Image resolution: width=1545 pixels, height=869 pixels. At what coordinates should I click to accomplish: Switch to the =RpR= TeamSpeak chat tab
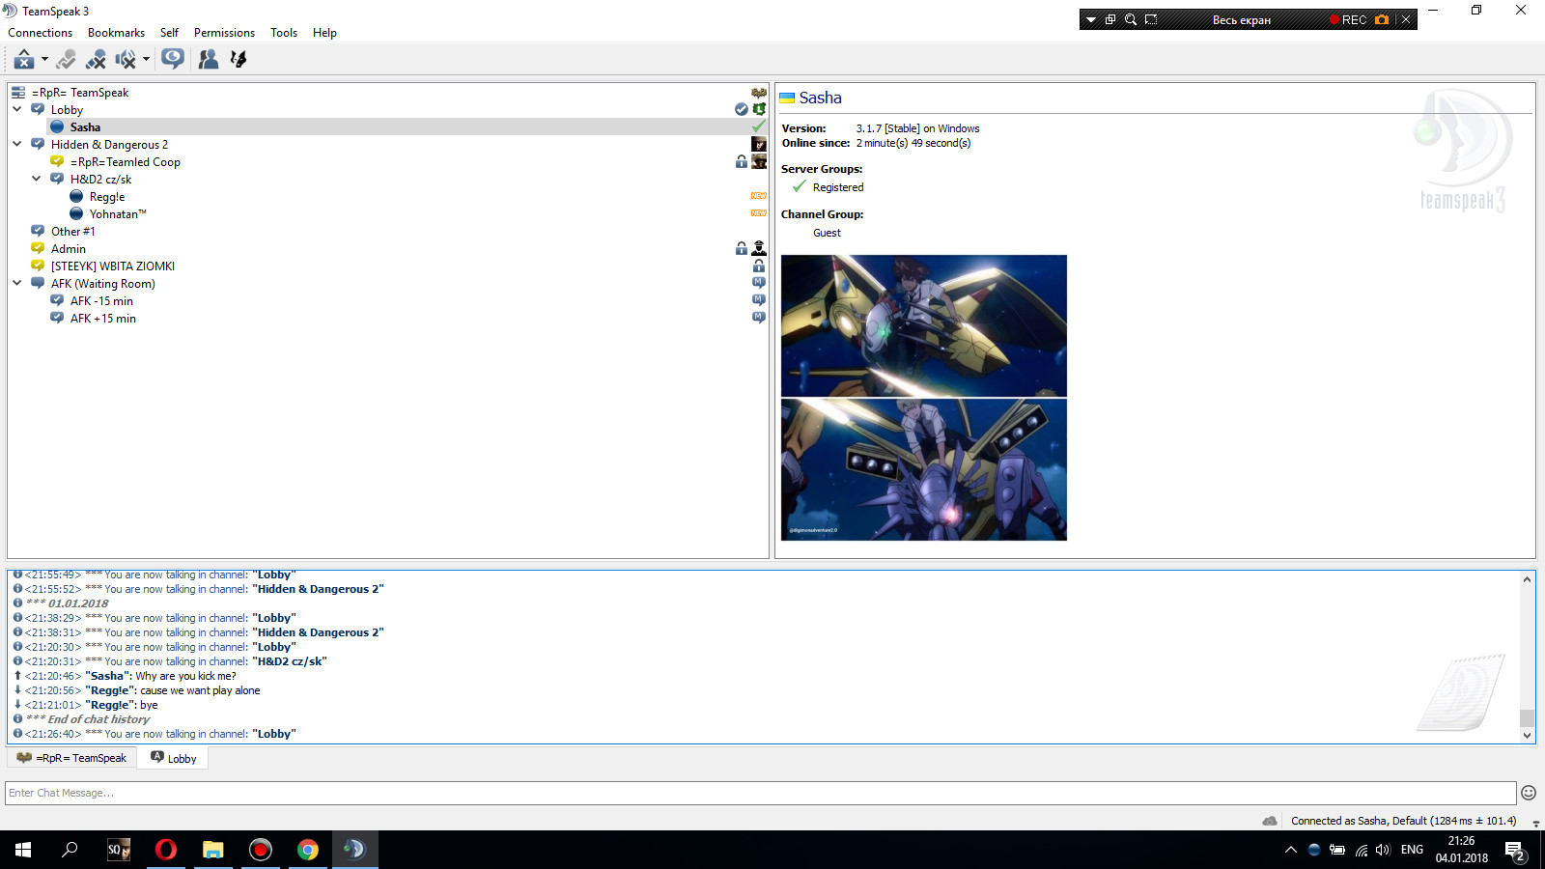[x=71, y=758]
